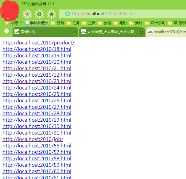
Task: Click the green security shield in address bar
Action: (x=68, y=14)
